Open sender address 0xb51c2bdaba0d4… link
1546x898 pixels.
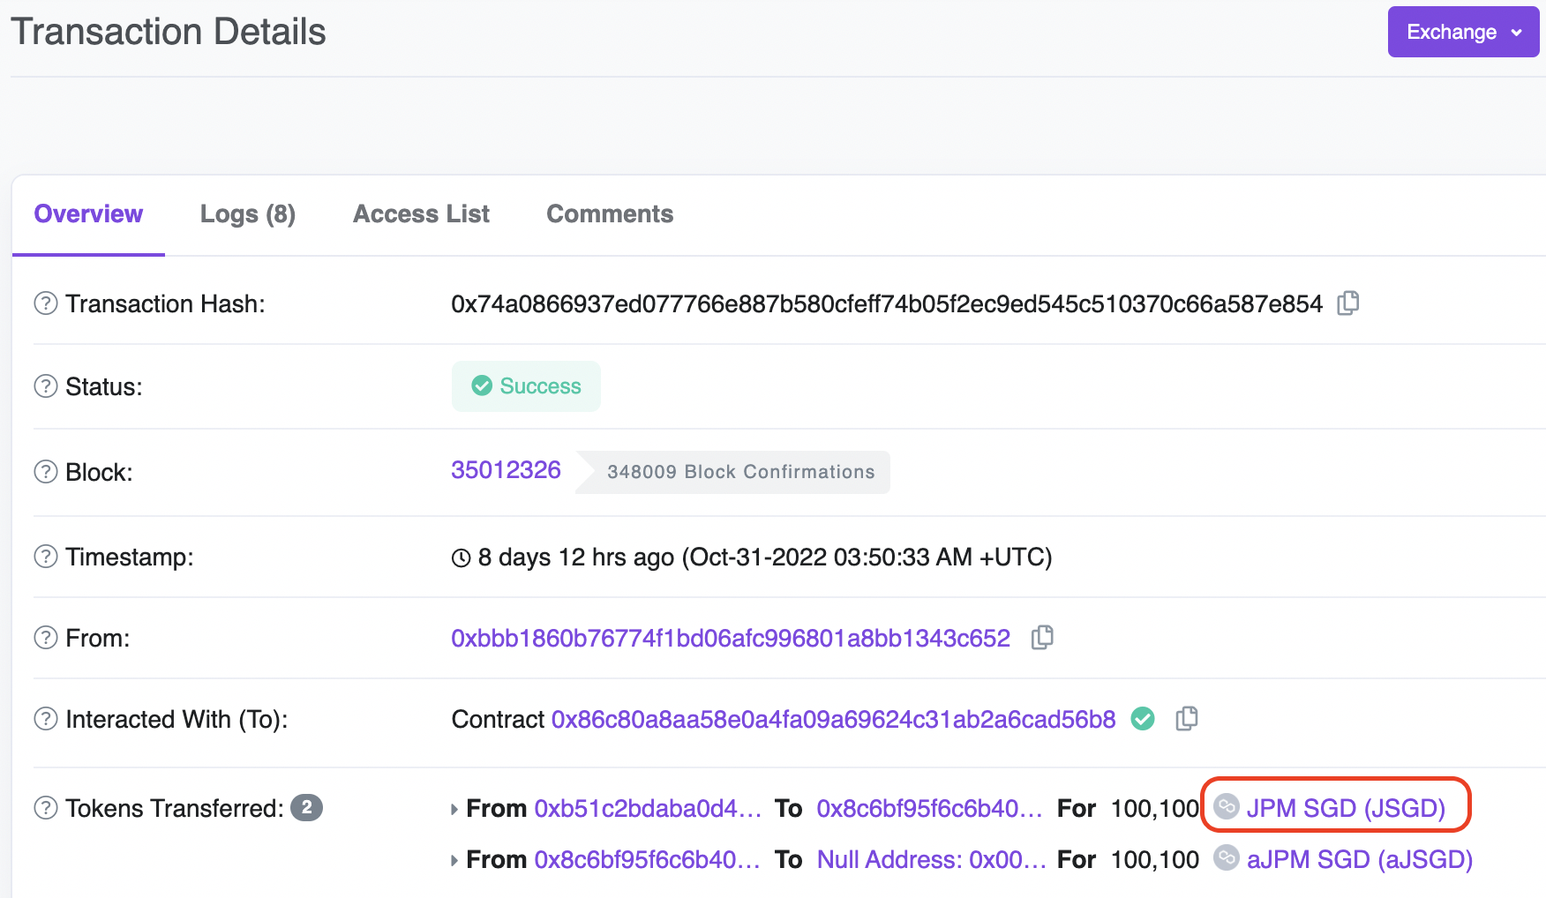point(648,808)
